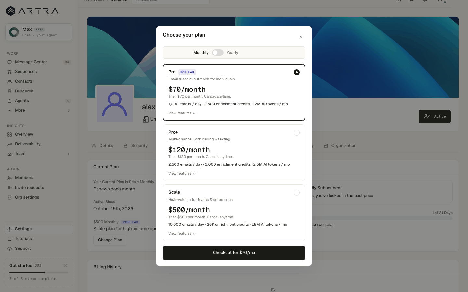Open the Max agent home card

pos(39,32)
